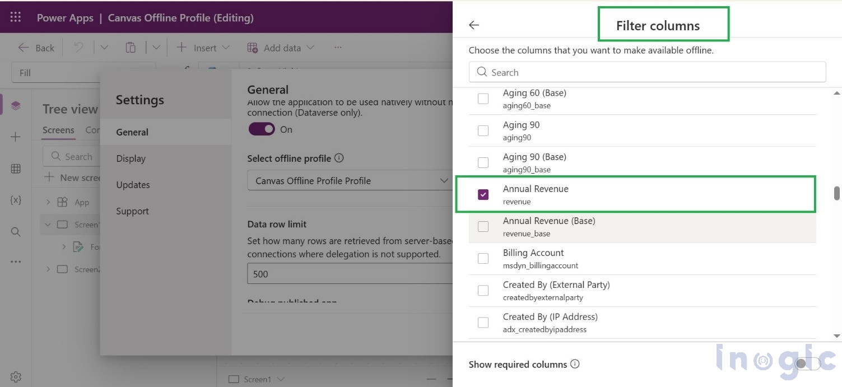Check the Aging 90 (Base) column

[483, 162]
